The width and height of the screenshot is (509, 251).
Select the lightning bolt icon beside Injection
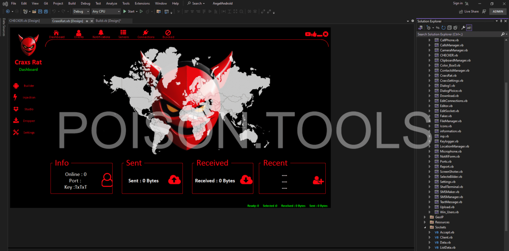(15, 97)
